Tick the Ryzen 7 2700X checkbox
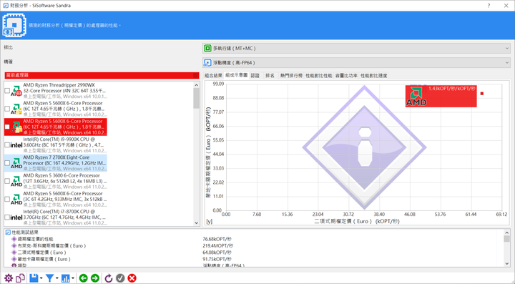The image size is (515, 284). [7, 163]
